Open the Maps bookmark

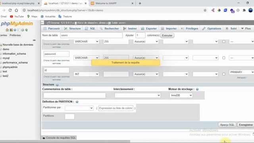pyautogui.click(x=32, y=16)
